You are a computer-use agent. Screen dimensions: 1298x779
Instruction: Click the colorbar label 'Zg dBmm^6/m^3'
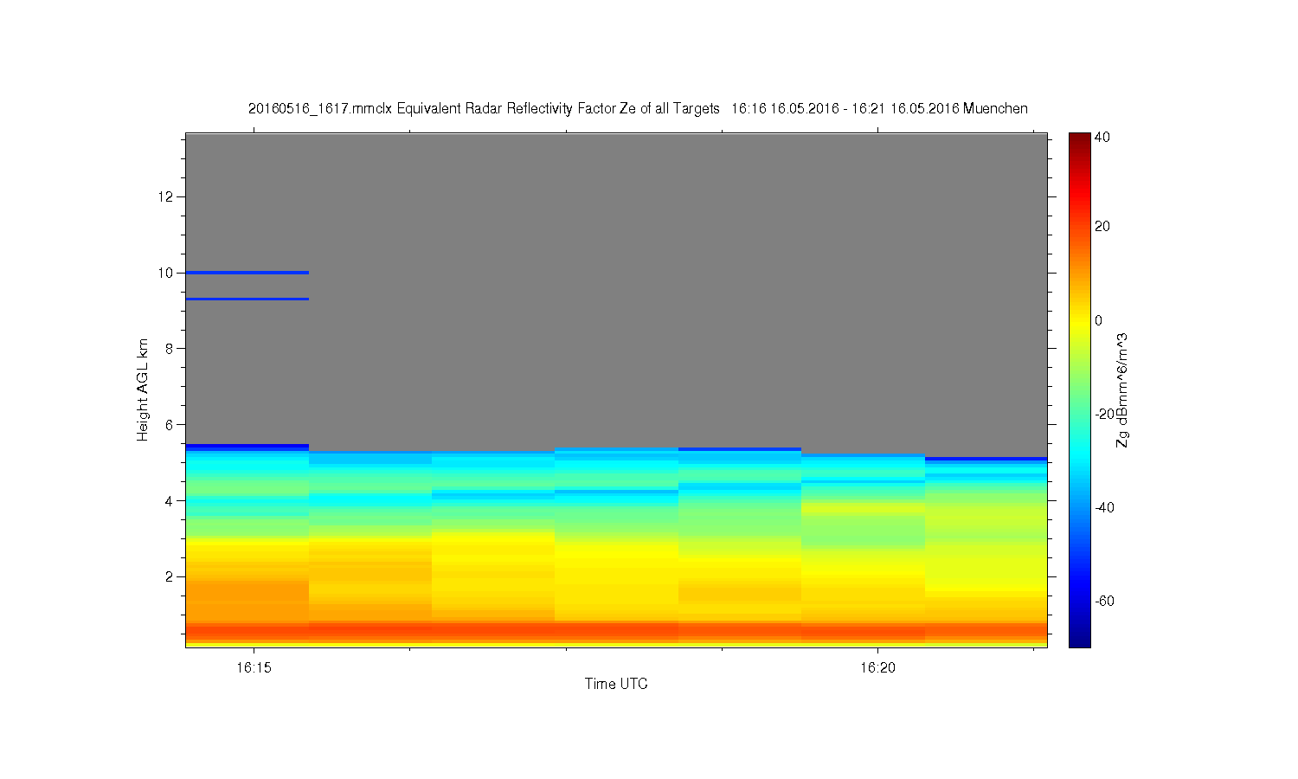pos(1122,389)
